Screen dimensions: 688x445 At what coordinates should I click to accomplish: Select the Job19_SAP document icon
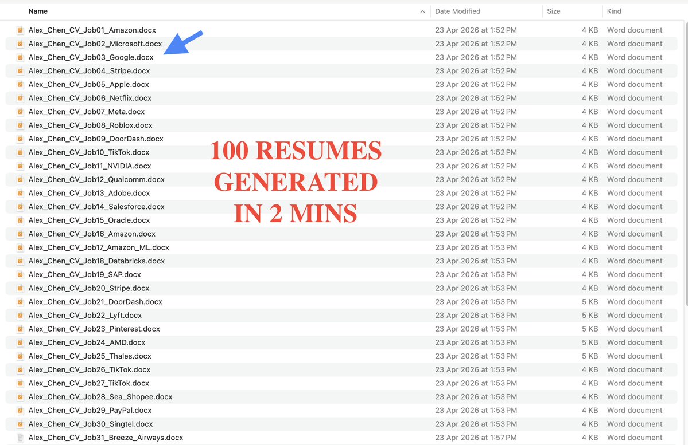coord(20,275)
